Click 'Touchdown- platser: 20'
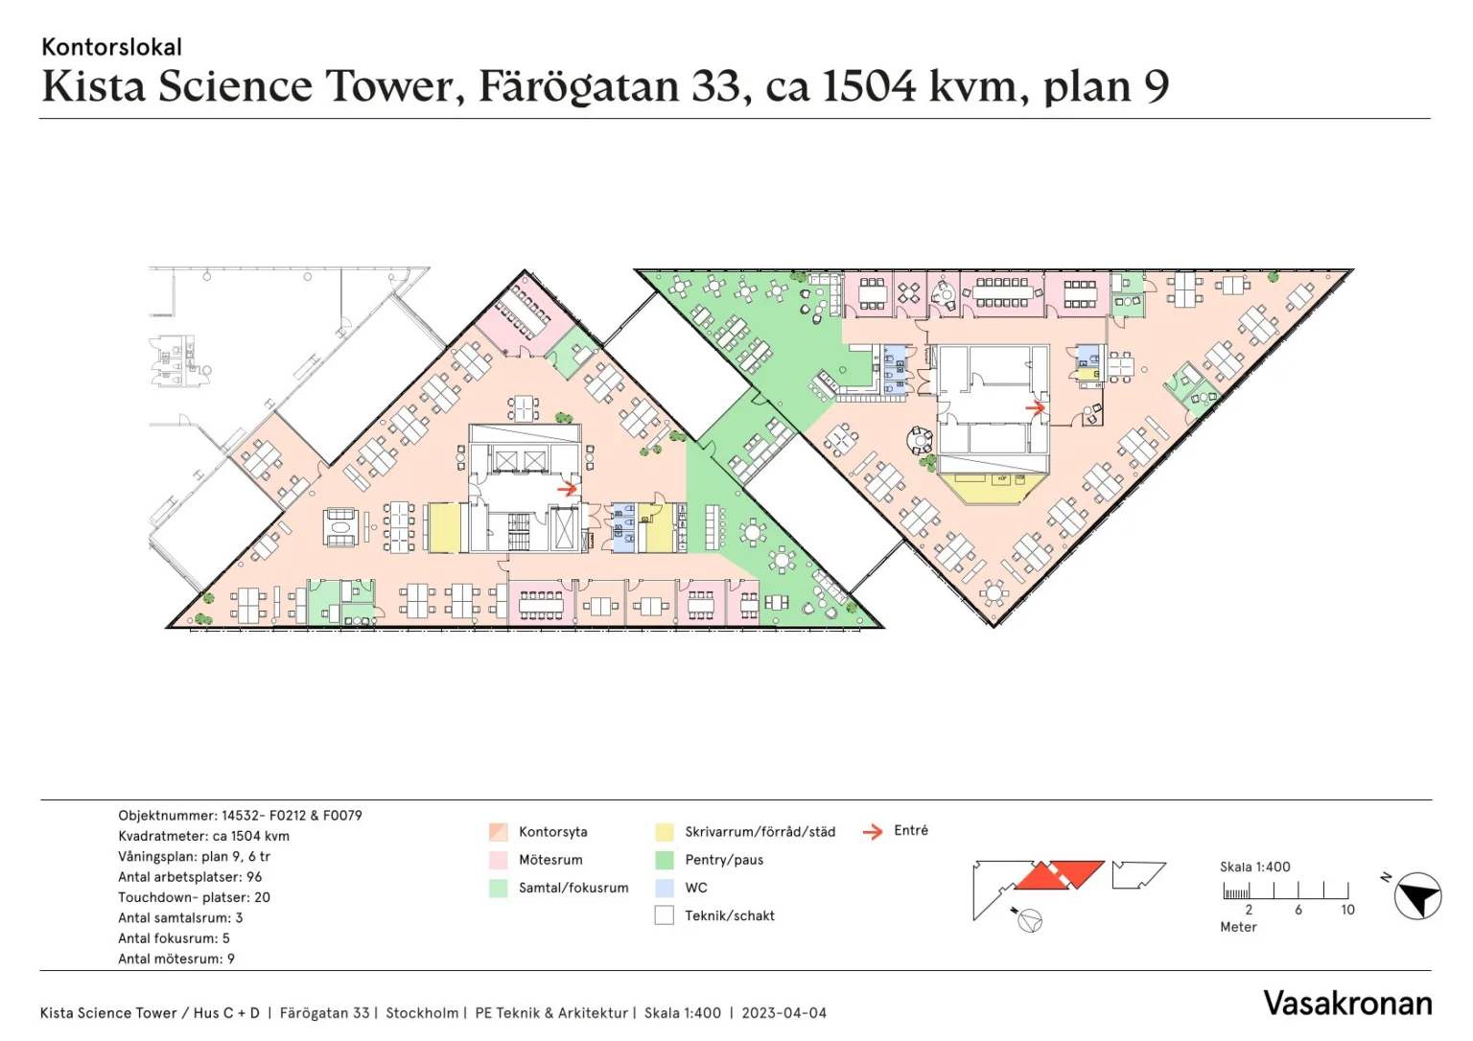Screen dimensions: 1473x1041 [x=194, y=897]
